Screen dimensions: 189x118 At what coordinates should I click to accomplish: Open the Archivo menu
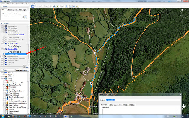3,4
